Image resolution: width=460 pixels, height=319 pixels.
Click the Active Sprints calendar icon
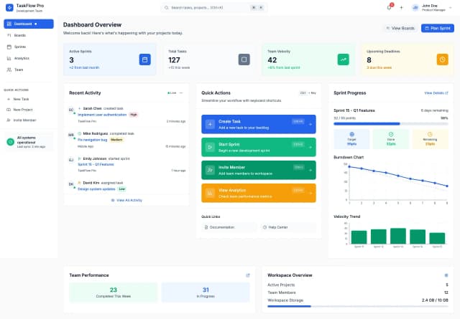144,59
